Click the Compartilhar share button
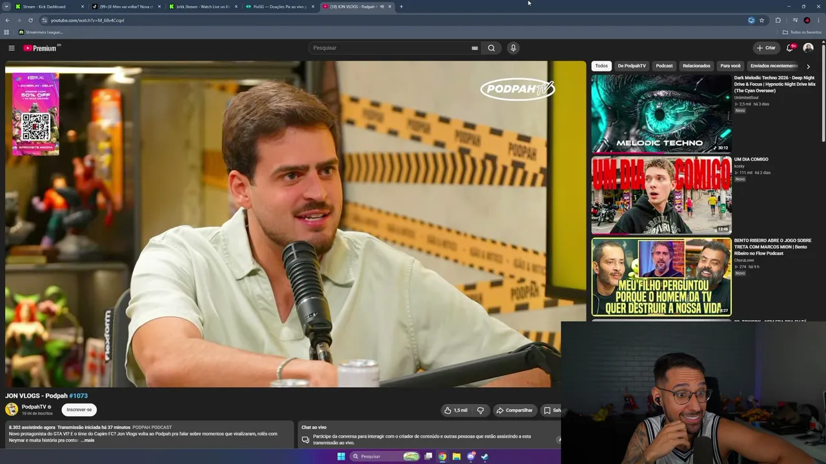 tap(514, 410)
